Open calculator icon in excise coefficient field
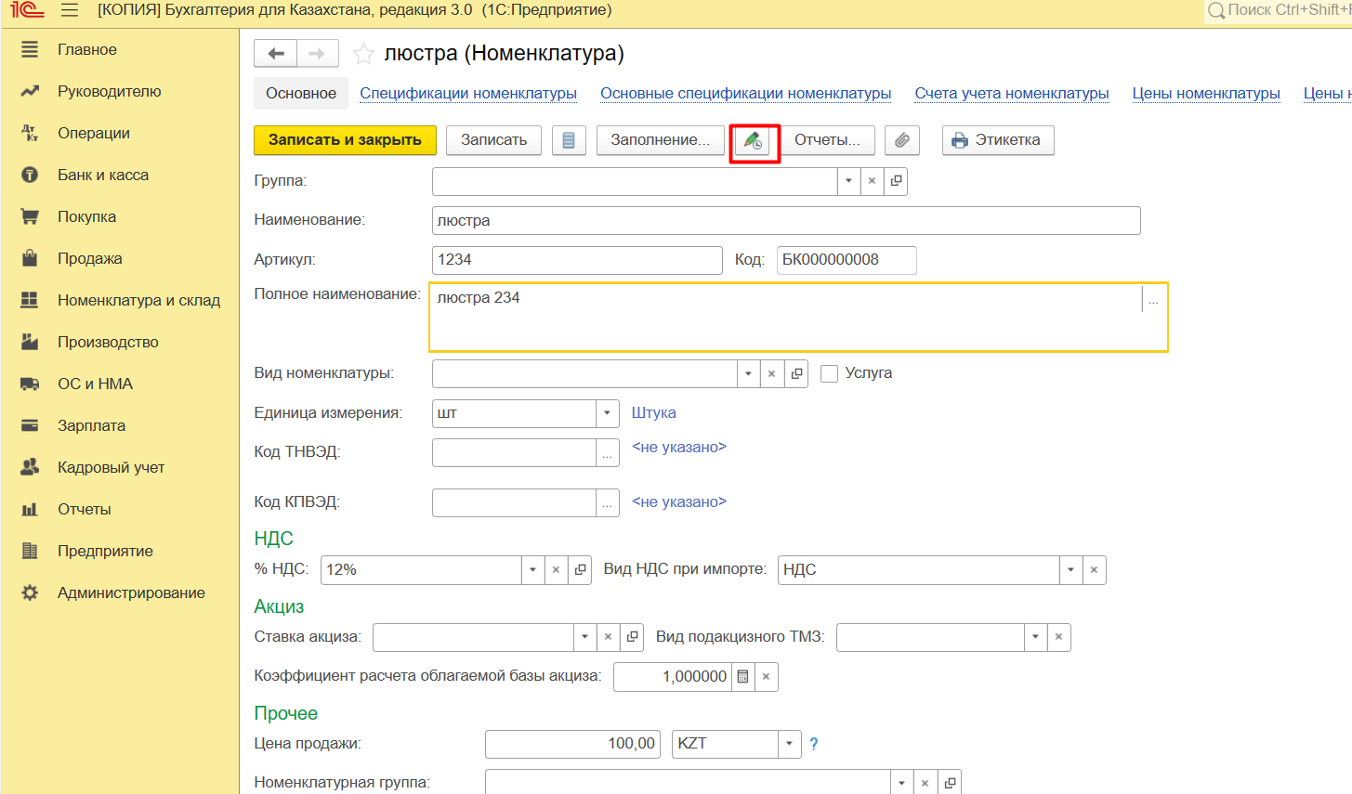 click(742, 677)
